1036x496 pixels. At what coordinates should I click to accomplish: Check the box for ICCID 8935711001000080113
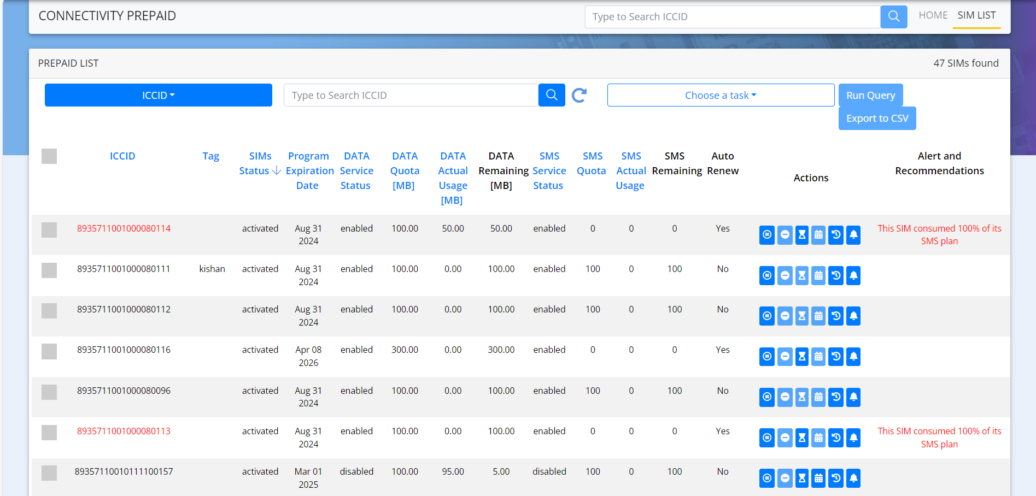tap(49, 433)
